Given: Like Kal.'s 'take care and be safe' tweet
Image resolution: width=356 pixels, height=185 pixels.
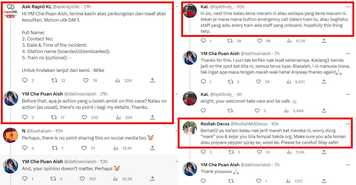Looking at the screenshot, I should (x=258, y=111).
